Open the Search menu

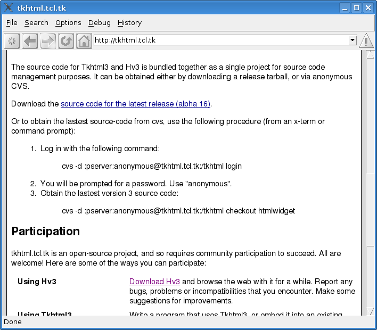pyautogui.click(x=36, y=23)
